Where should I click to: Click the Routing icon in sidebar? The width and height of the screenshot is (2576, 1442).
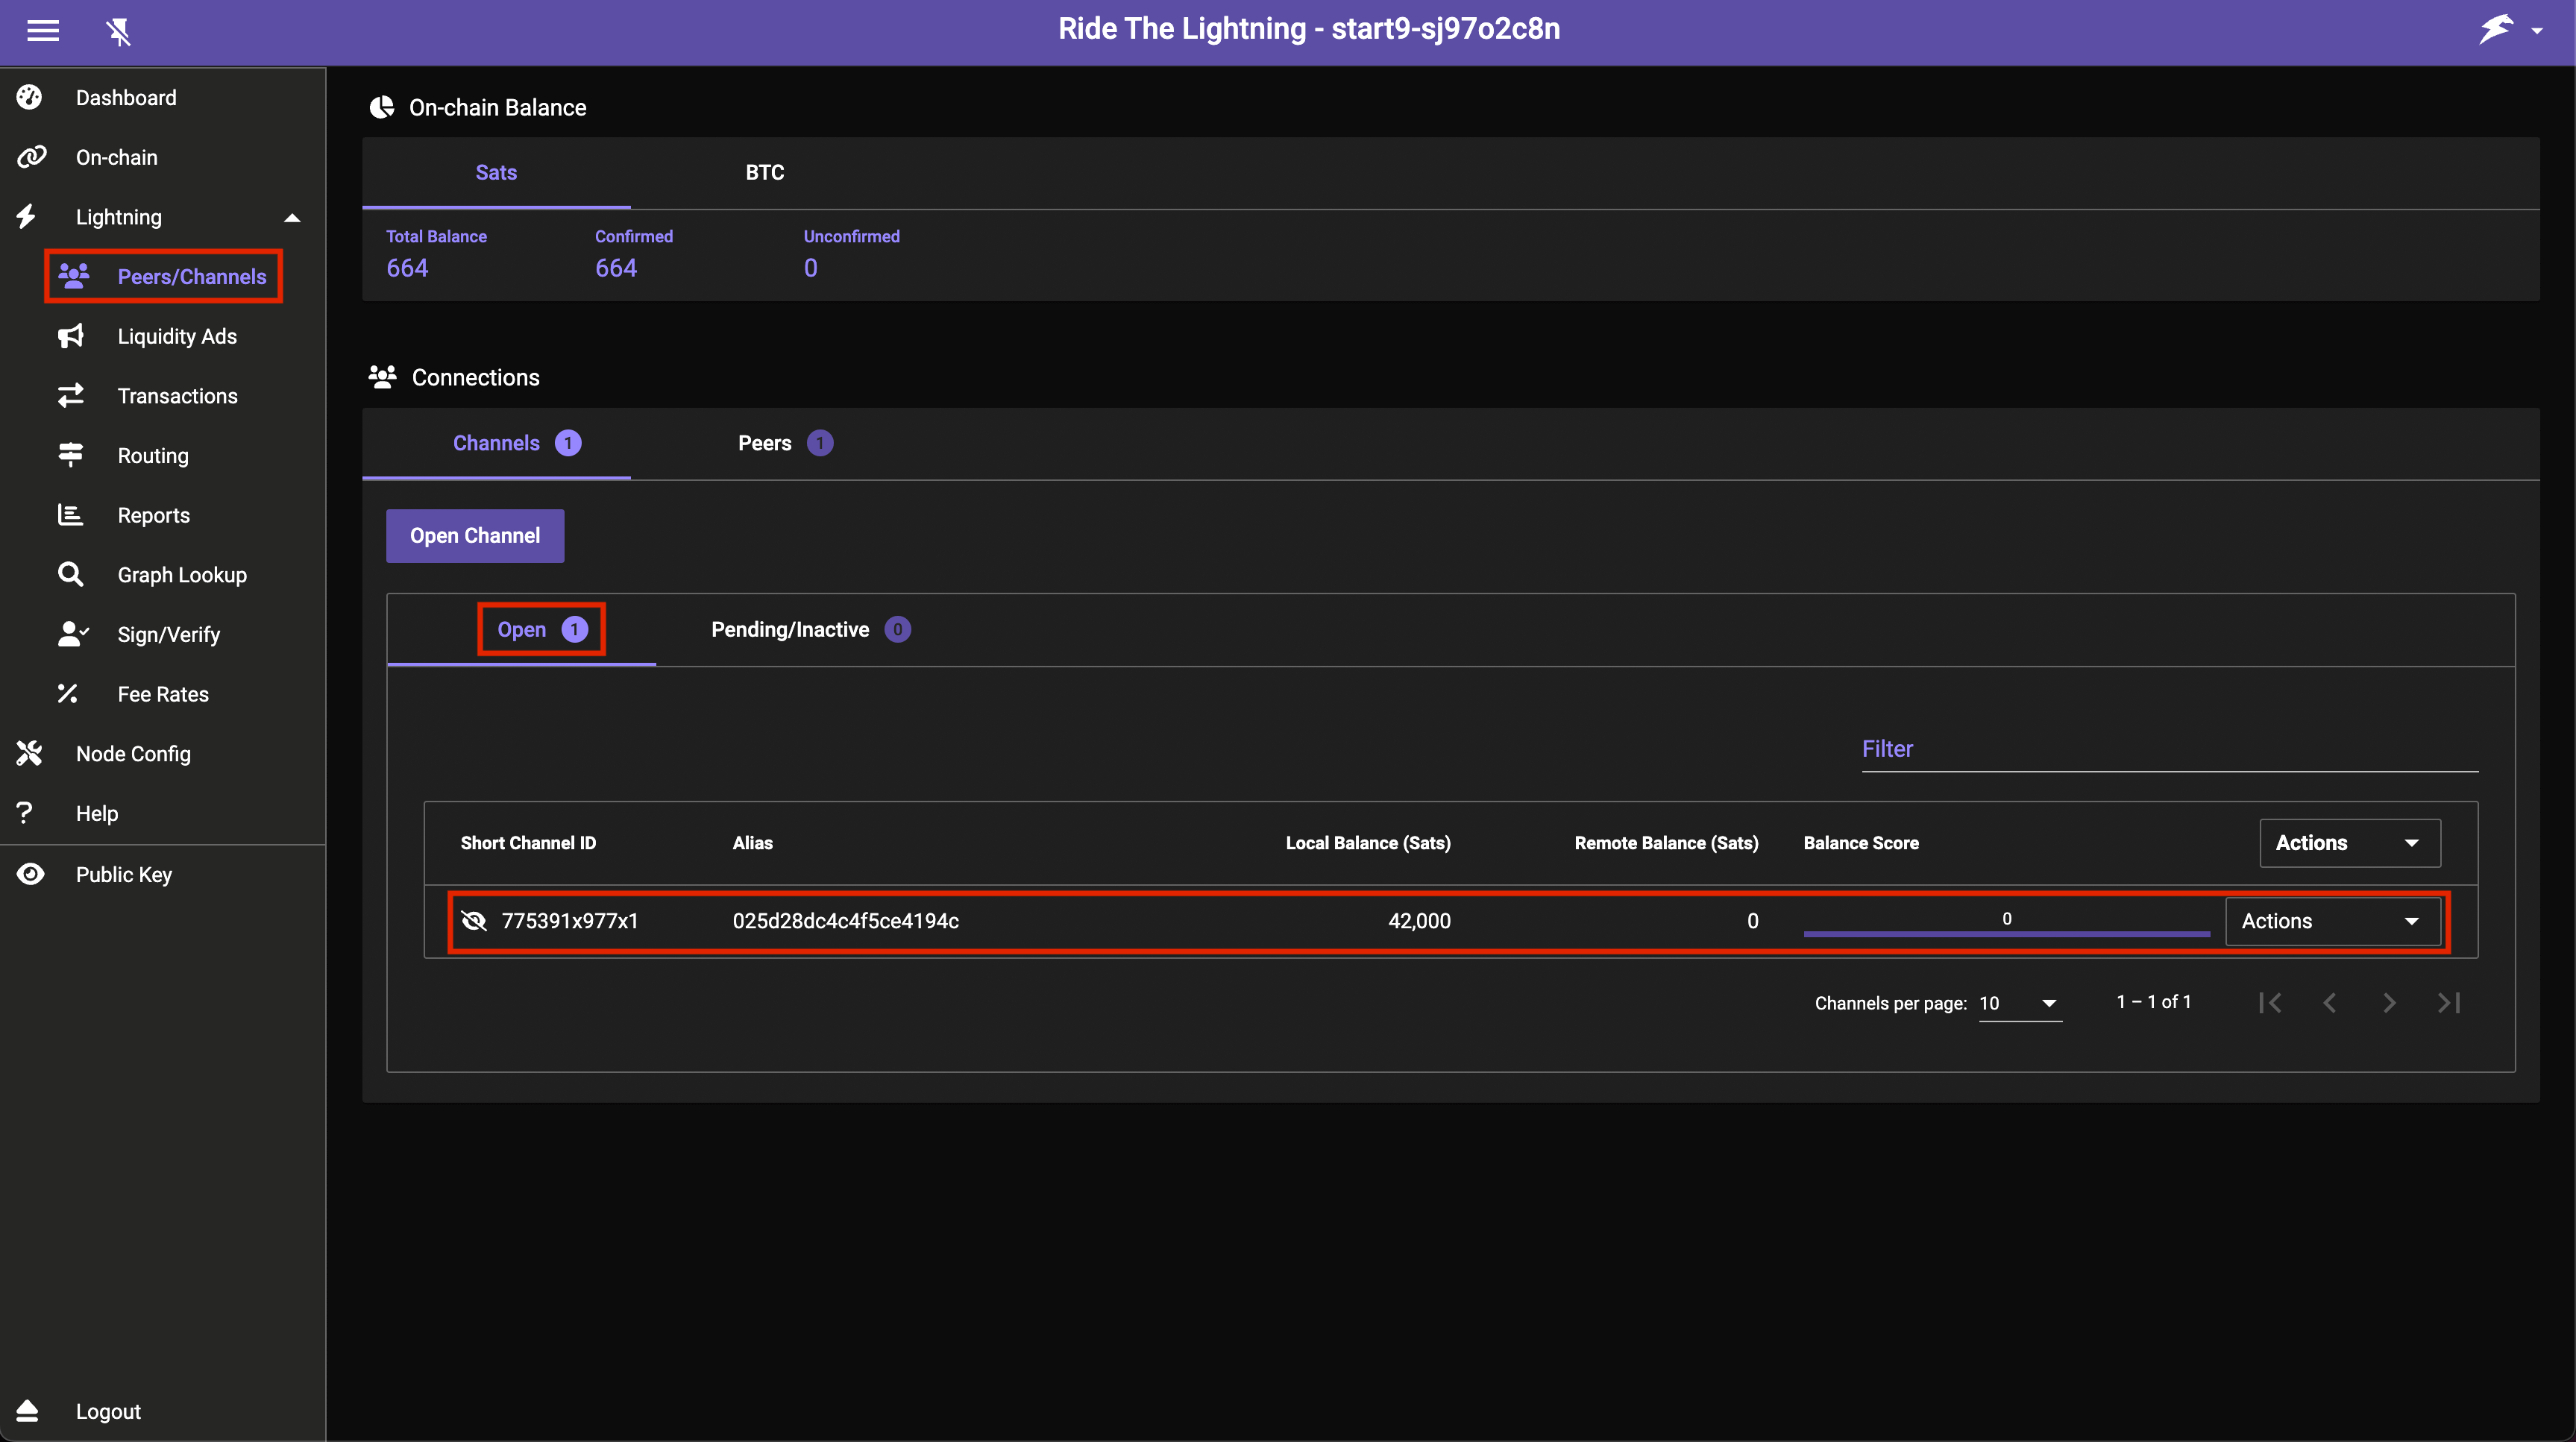[70, 455]
